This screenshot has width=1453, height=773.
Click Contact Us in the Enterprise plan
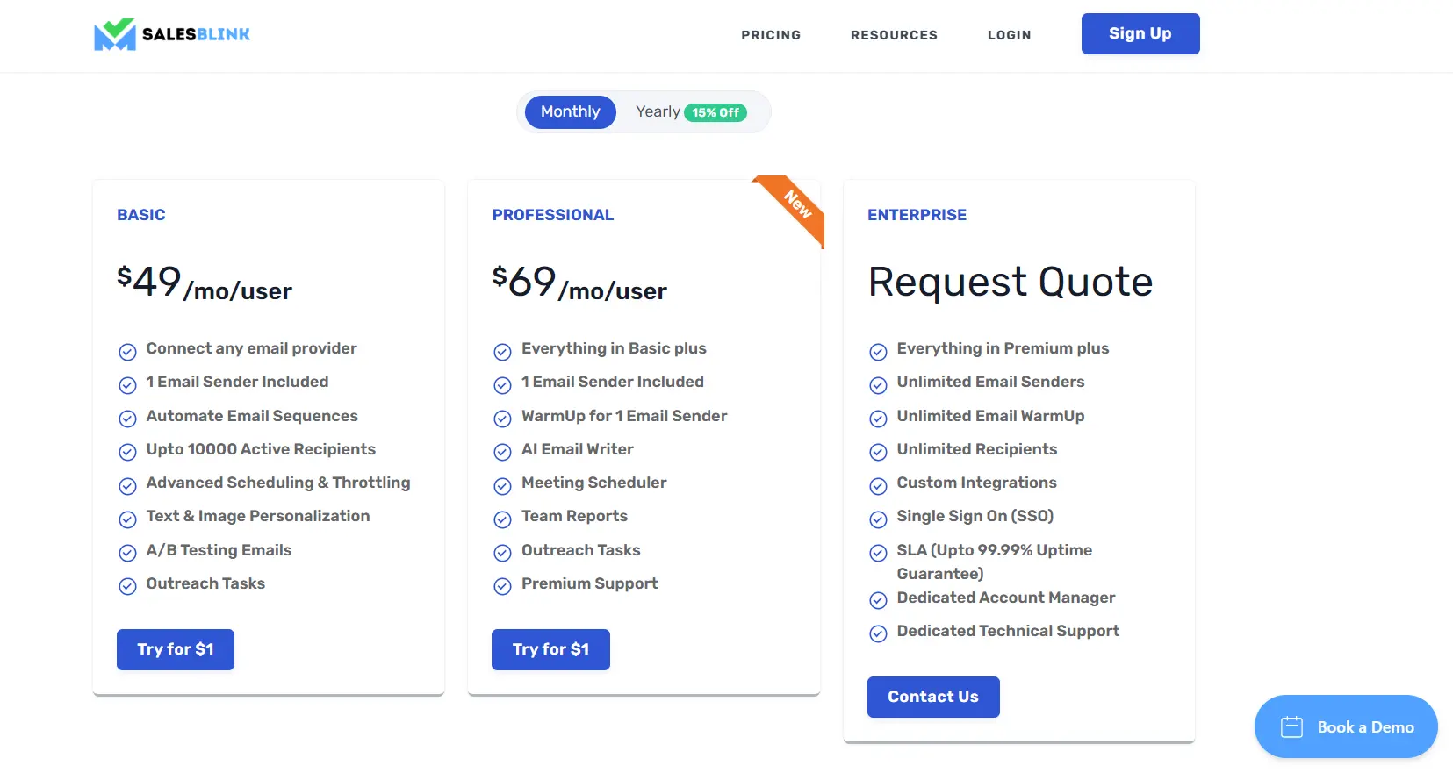pyautogui.click(x=933, y=697)
